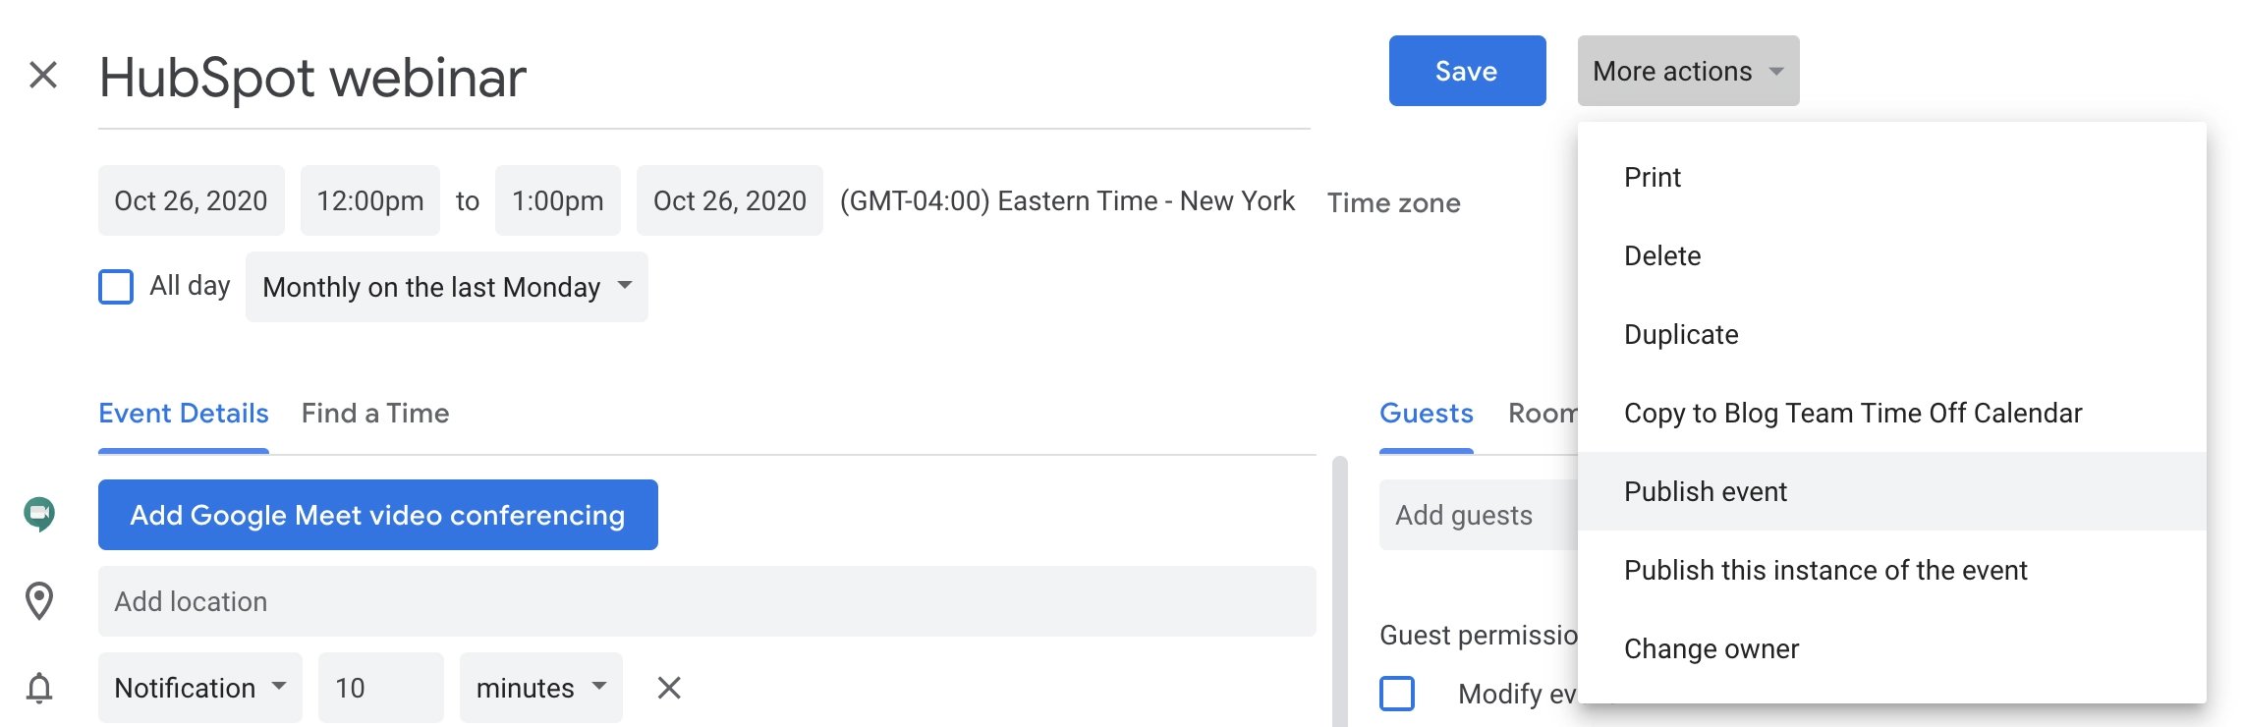Open the recurrence dropdown Monthly on last Monday
The image size is (2244, 727).
pyautogui.click(x=446, y=287)
